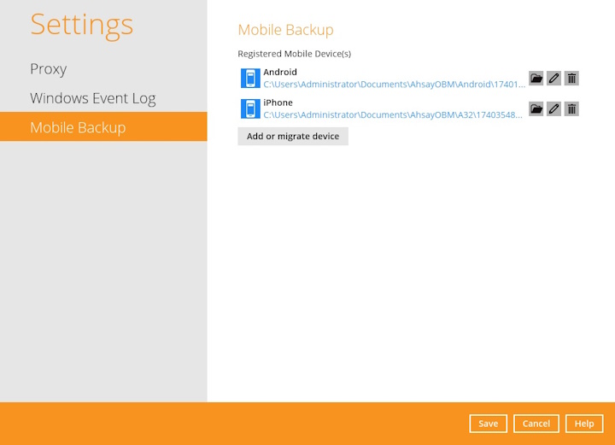Click the Settings heading title
615x445 pixels.
(x=81, y=24)
